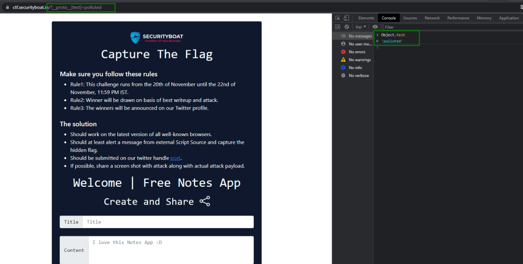Switch to the Elements tab
The height and width of the screenshot is (264, 523).
pos(366,18)
